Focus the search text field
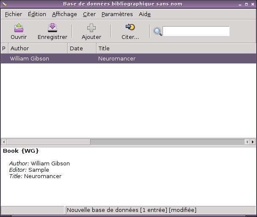 (x=196, y=31)
